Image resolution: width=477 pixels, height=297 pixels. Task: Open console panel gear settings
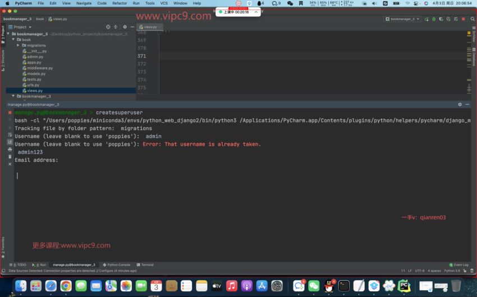pyautogui.click(x=460, y=104)
